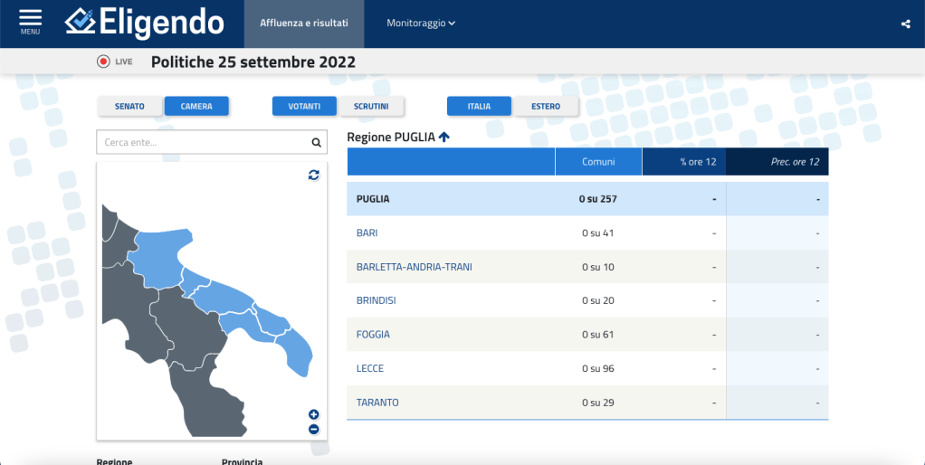
Task: Expand the Monitoraggio dropdown
Action: click(x=421, y=24)
